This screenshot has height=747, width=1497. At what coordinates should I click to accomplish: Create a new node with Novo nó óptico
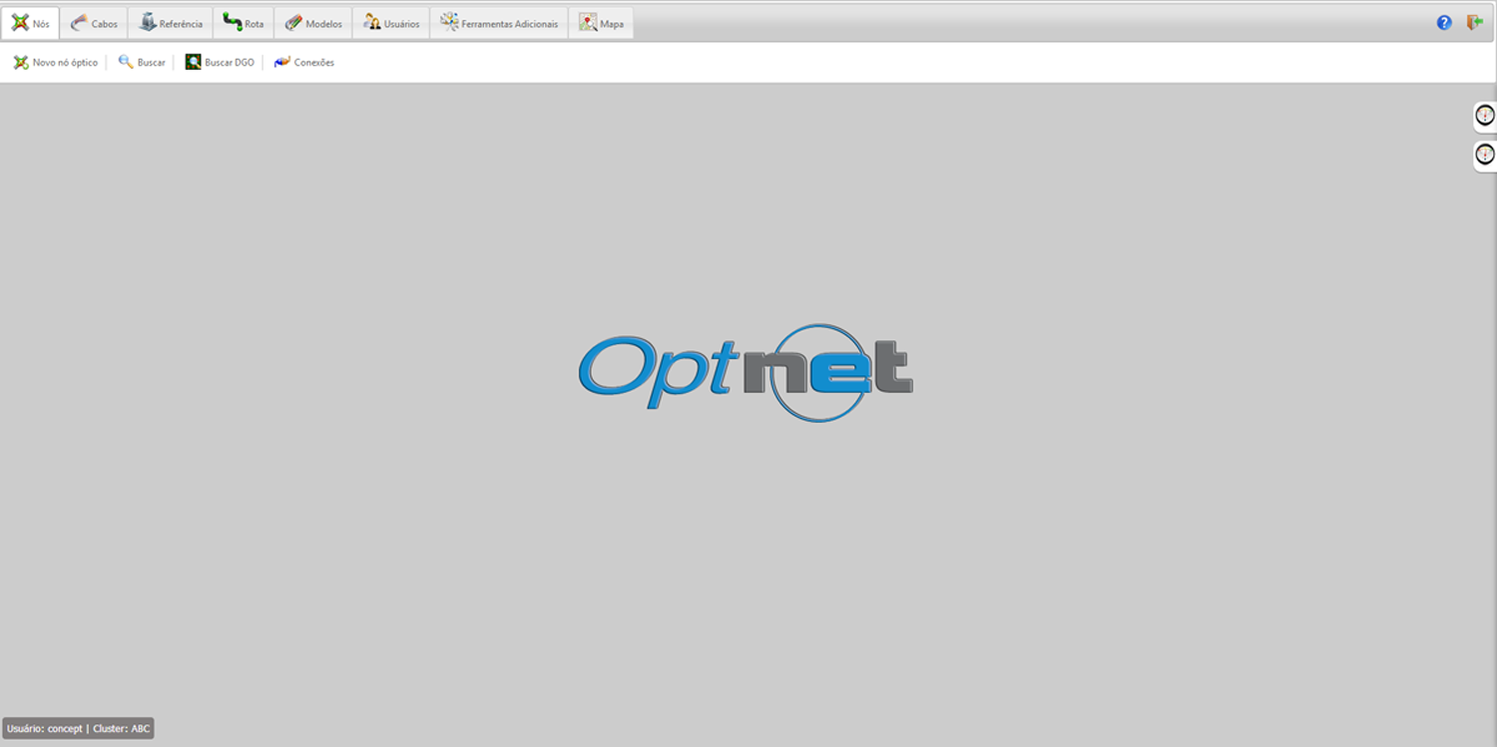tap(56, 62)
